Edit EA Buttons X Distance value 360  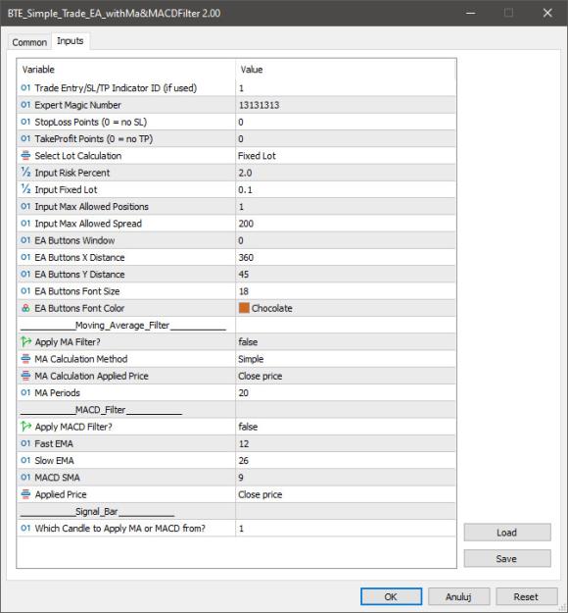pyautogui.click(x=346, y=257)
